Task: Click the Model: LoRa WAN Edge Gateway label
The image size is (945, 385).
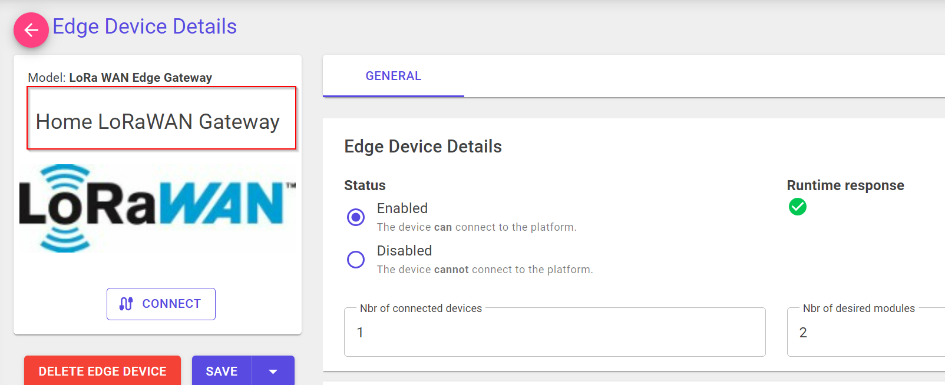Action: 120,77
